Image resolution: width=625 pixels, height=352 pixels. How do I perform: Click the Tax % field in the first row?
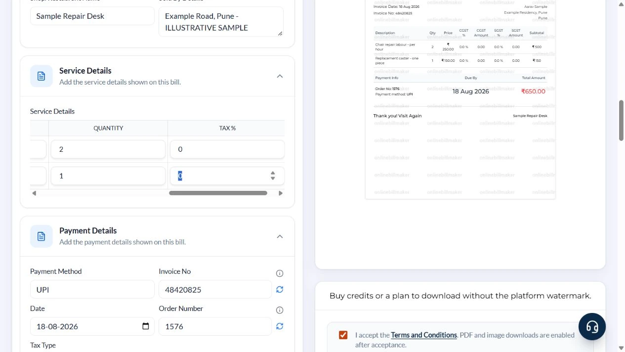[x=227, y=149]
